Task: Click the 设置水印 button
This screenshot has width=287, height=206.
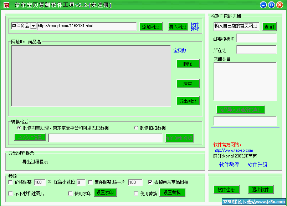Action: (x=106, y=192)
